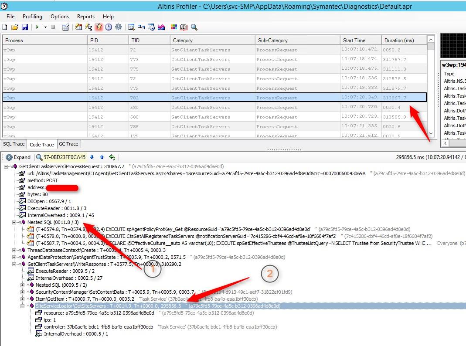Image resolution: width=466 pixels, height=346 pixels.
Task: Open the Profiling menu
Action: pyautogui.click(x=32, y=17)
